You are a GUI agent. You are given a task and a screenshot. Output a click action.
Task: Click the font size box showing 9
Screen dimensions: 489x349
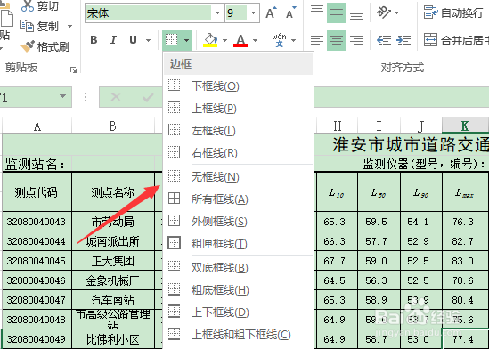[236, 13]
